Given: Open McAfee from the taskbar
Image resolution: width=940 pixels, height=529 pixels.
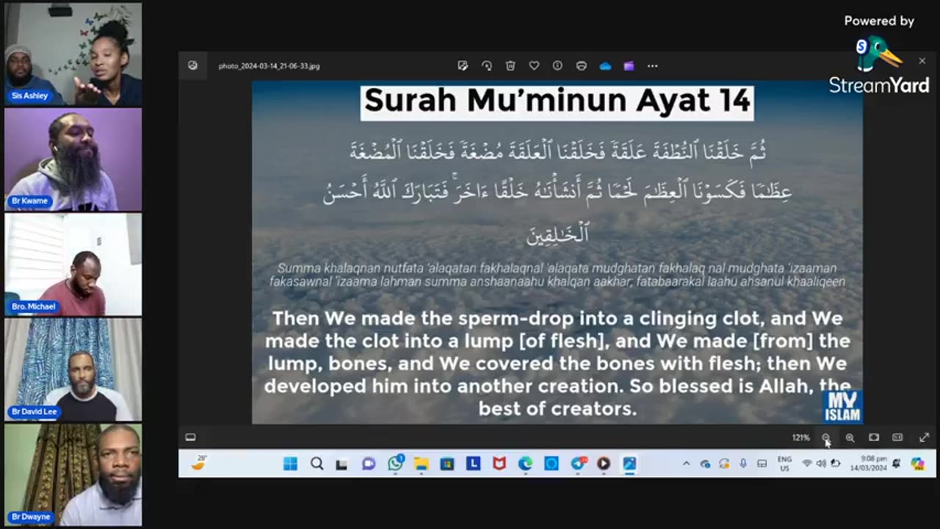Looking at the screenshot, I should (x=499, y=464).
